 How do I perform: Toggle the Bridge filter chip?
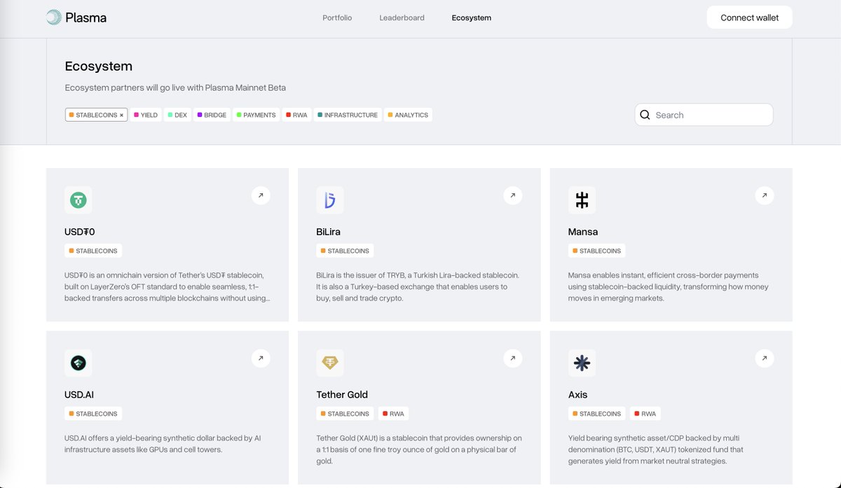coord(212,115)
